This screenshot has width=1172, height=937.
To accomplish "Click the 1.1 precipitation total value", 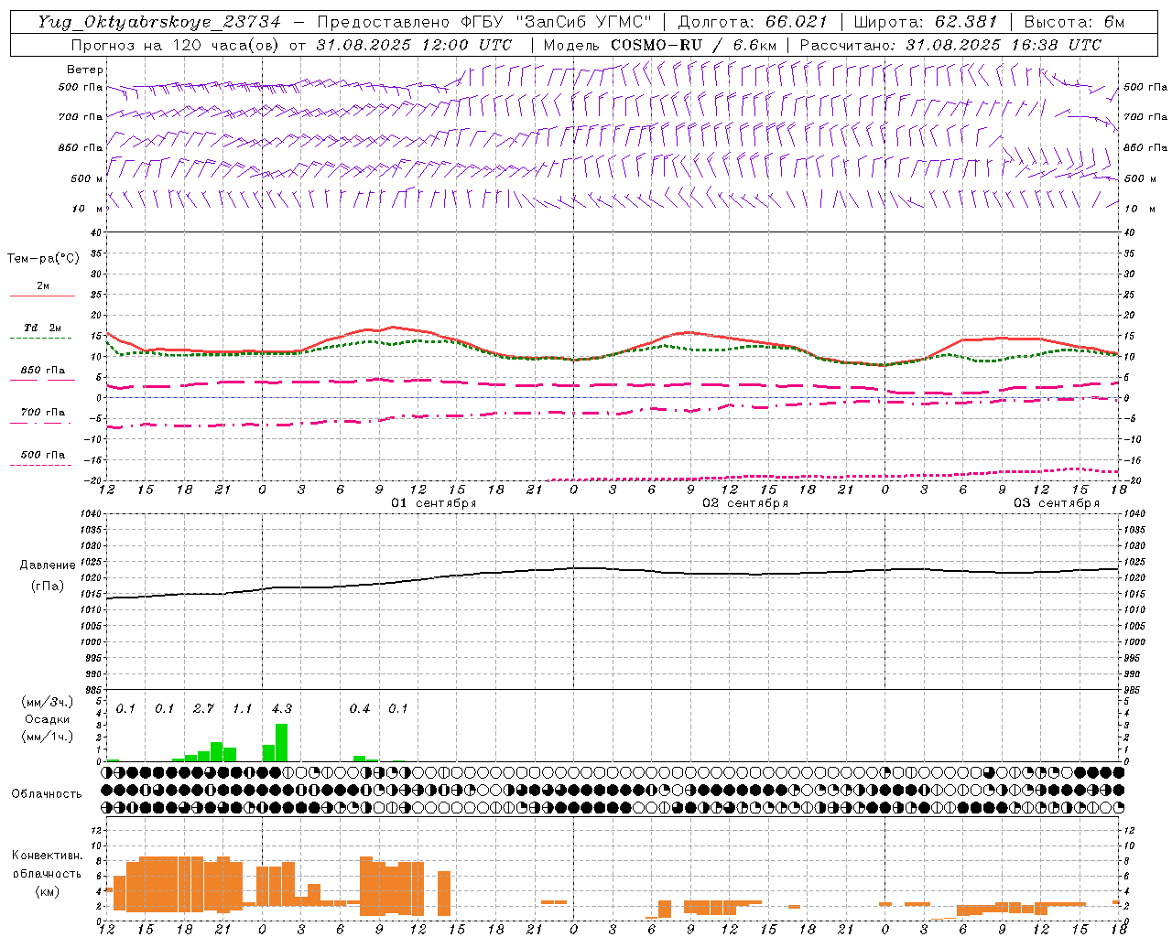I will [x=243, y=708].
